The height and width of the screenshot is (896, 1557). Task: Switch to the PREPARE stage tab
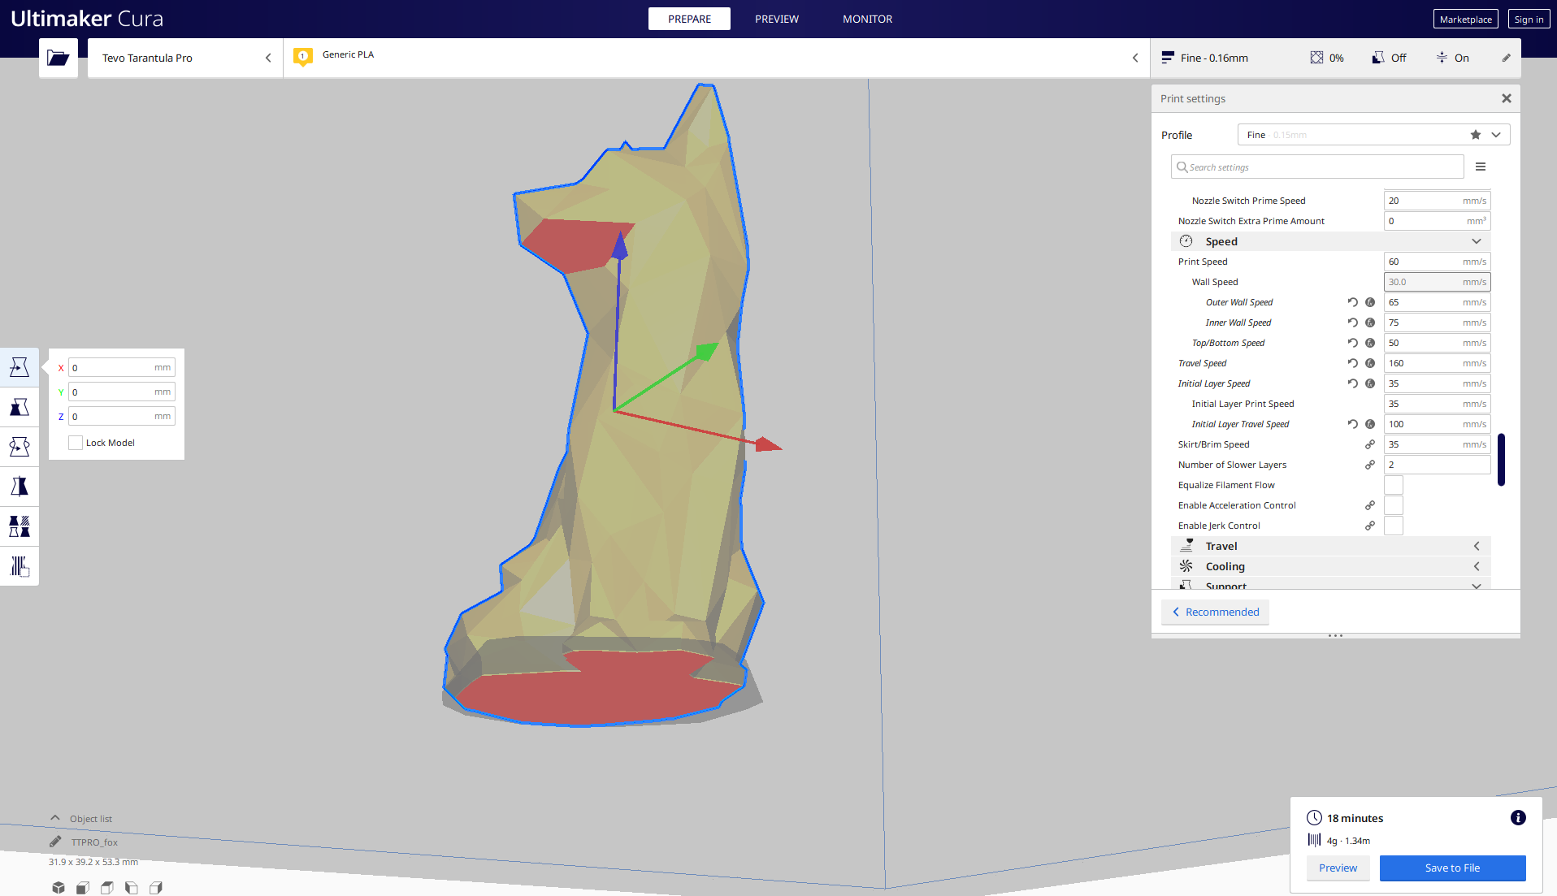pyautogui.click(x=689, y=19)
